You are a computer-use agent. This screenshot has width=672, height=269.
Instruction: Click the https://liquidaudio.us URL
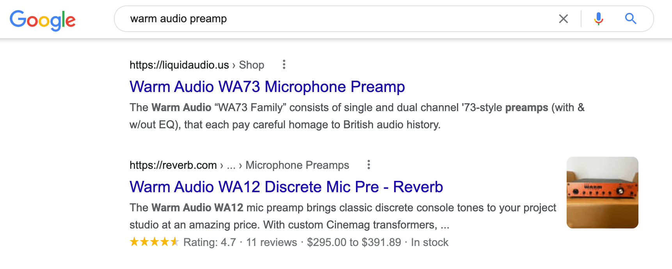point(179,65)
